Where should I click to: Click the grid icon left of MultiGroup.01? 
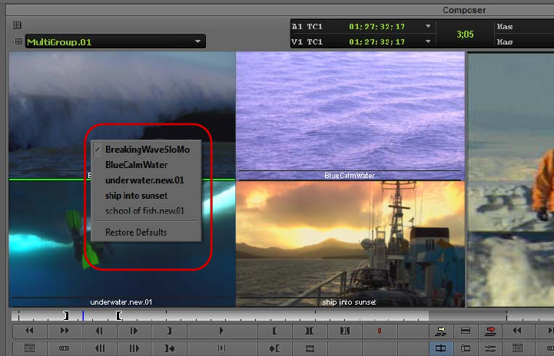tap(18, 41)
